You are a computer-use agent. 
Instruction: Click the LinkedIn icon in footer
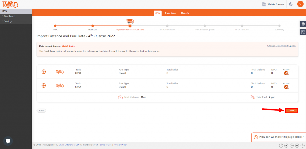(x=292, y=145)
